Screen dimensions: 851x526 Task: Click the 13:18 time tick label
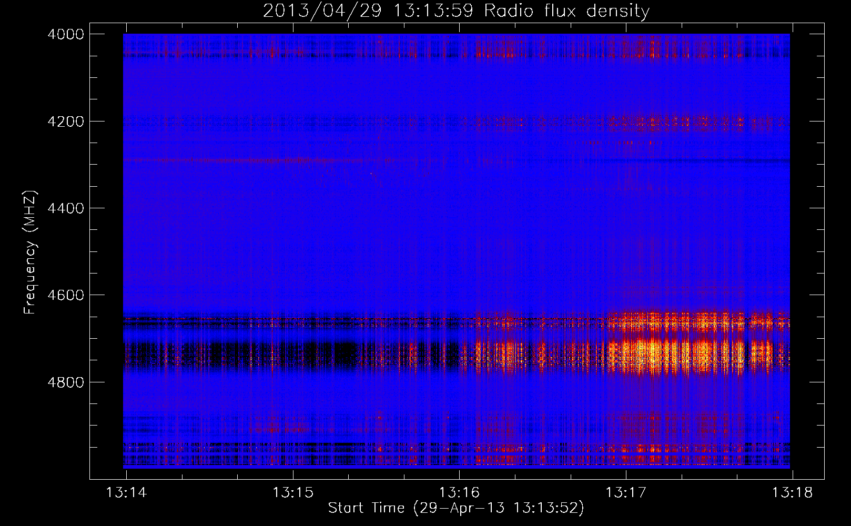click(792, 493)
